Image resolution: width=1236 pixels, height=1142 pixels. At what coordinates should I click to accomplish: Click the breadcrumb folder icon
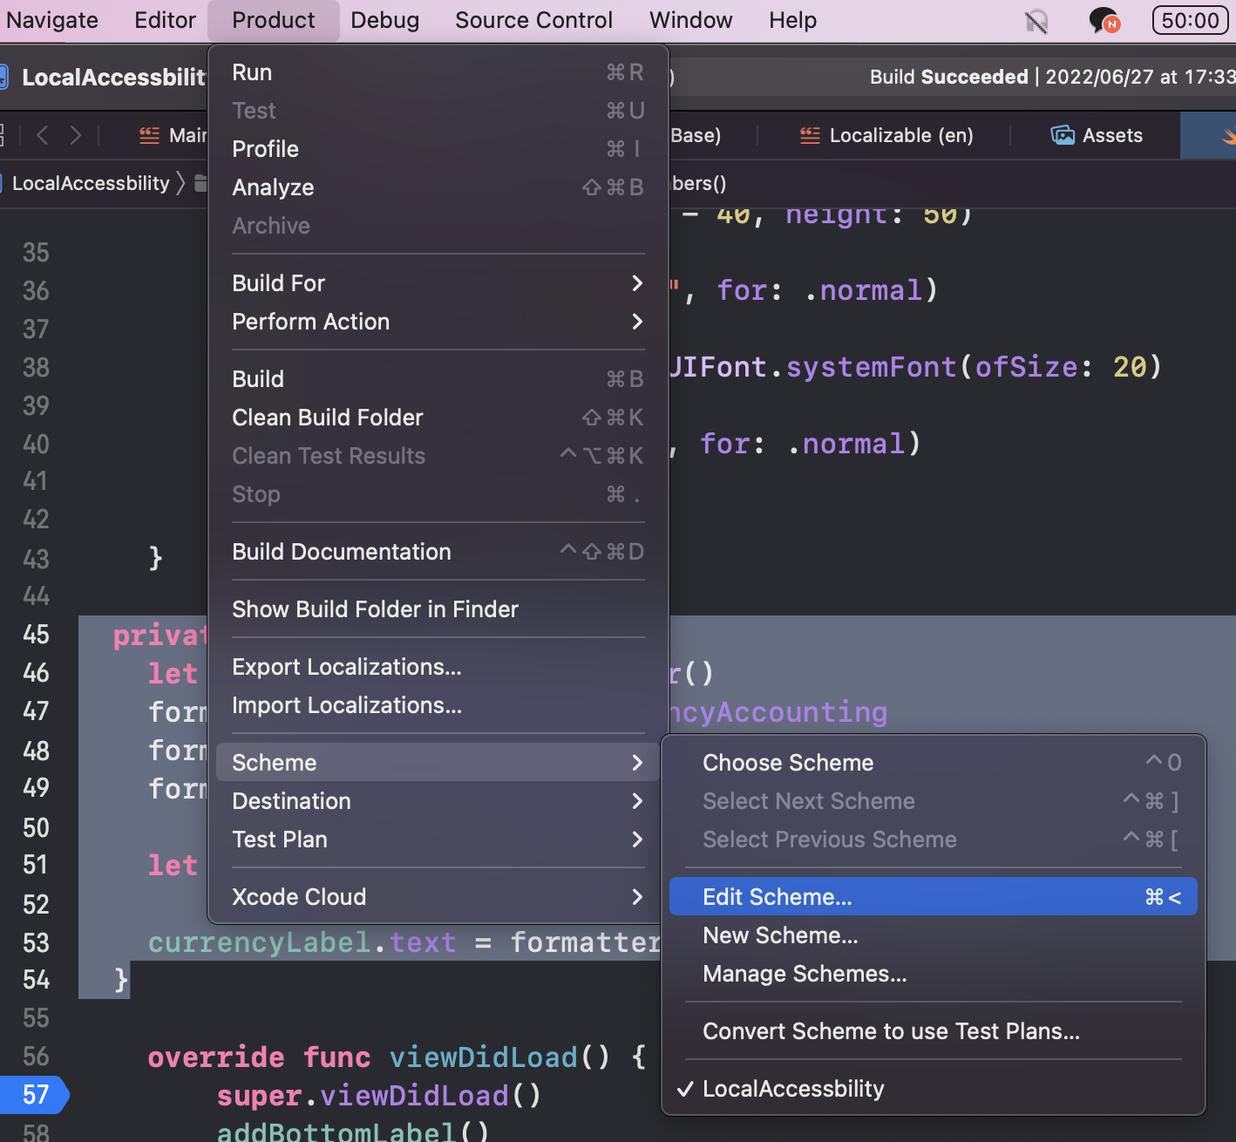click(200, 183)
